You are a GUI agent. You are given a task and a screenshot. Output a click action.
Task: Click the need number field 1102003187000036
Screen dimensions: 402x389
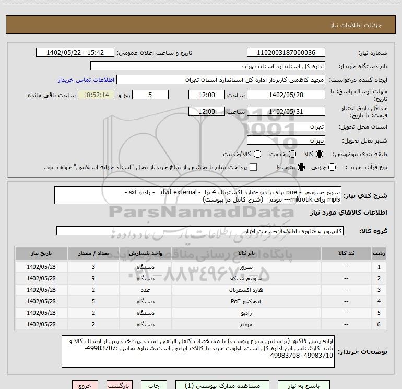pyautogui.click(x=286, y=53)
